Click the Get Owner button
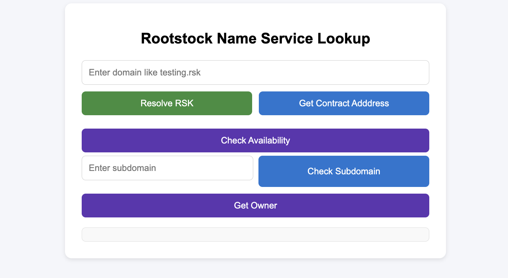Viewport: 508px width, 278px height. click(255, 206)
